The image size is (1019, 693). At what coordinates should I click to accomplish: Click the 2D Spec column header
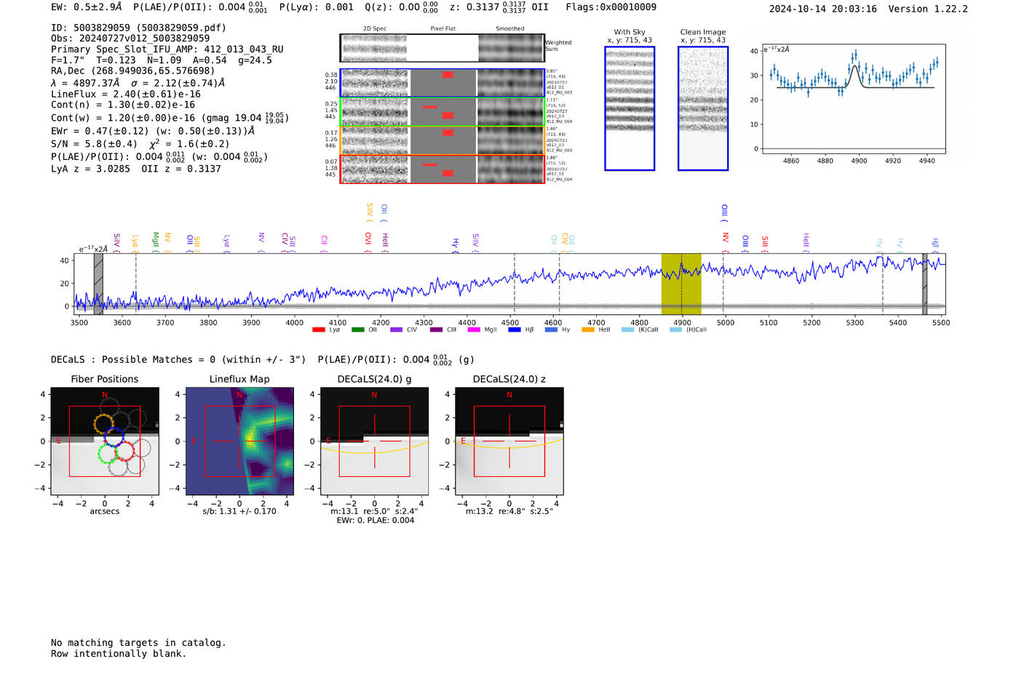375,29
